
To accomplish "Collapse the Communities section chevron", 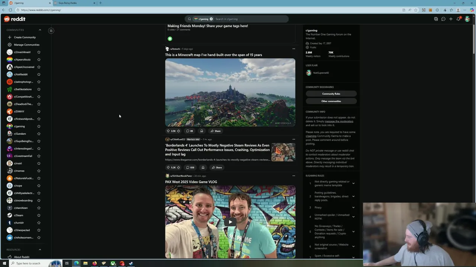I will [x=40, y=30].
